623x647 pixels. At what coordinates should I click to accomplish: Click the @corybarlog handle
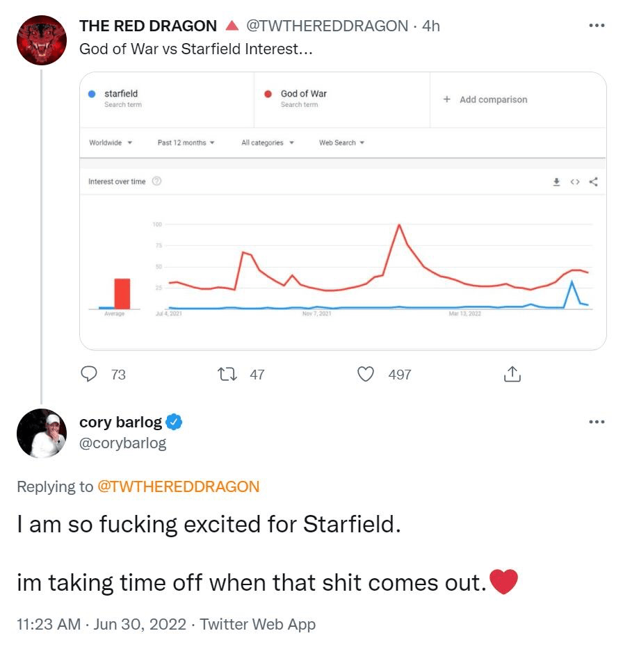[x=122, y=443]
